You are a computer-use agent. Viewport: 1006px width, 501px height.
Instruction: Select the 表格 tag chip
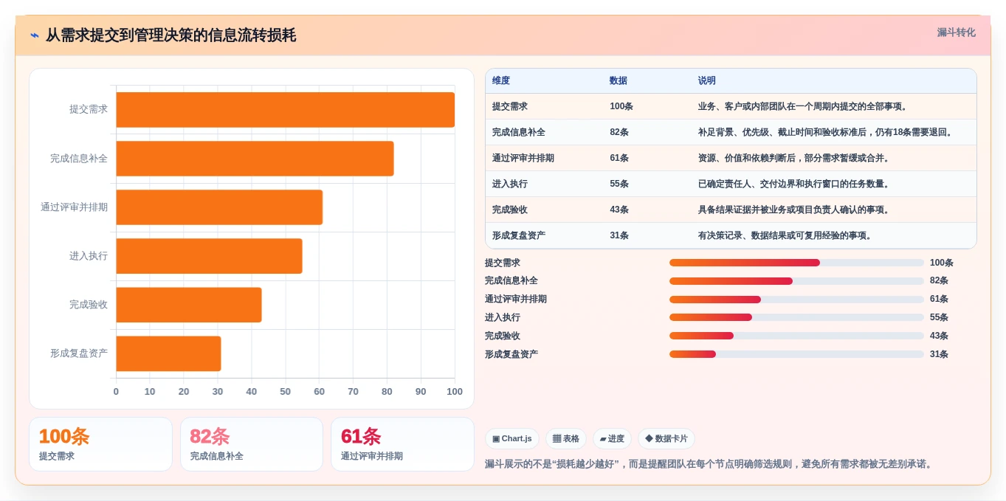[x=566, y=439]
